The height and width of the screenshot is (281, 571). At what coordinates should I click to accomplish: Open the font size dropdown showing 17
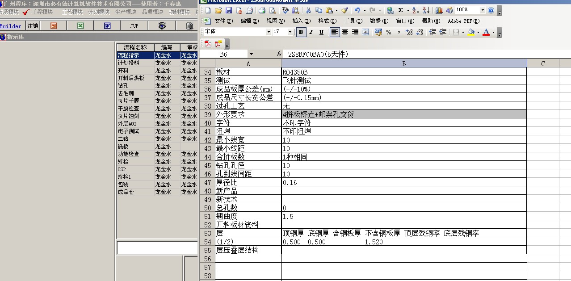pos(290,32)
